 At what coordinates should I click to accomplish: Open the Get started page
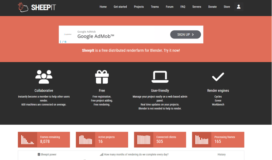(x=120, y=7)
